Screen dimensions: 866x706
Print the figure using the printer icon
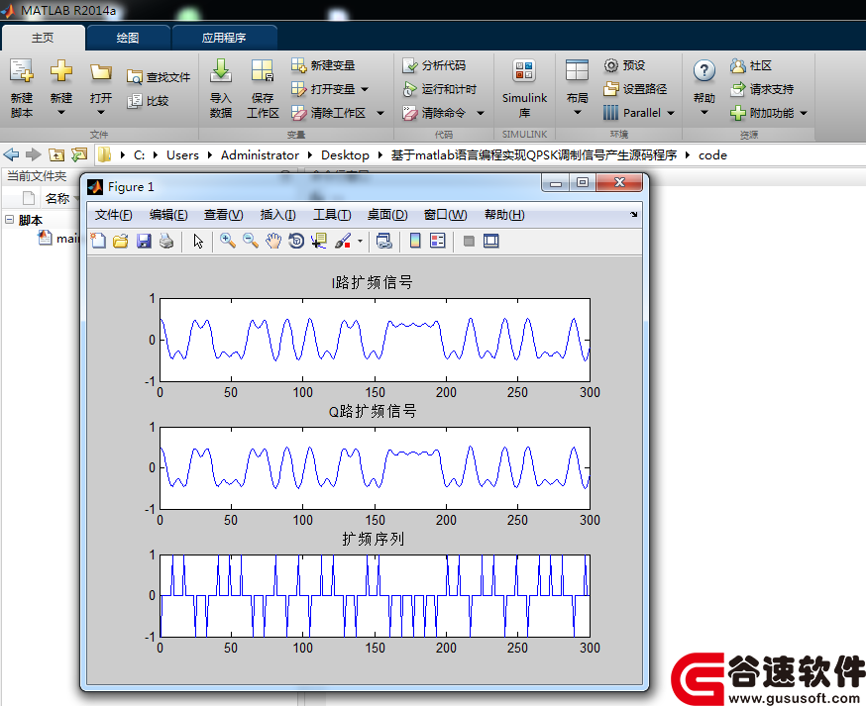(x=166, y=241)
